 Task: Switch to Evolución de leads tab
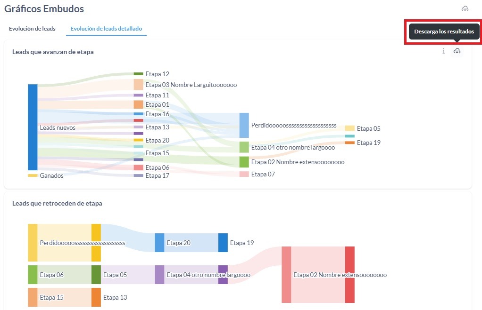pyautogui.click(x=32, y=29)
